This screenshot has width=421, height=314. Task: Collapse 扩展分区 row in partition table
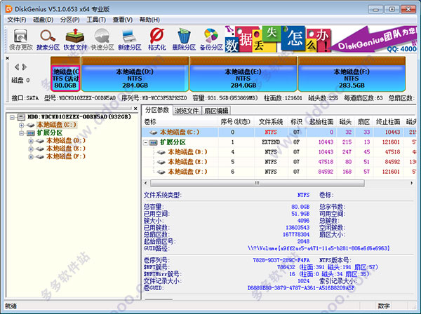point(145,142)
